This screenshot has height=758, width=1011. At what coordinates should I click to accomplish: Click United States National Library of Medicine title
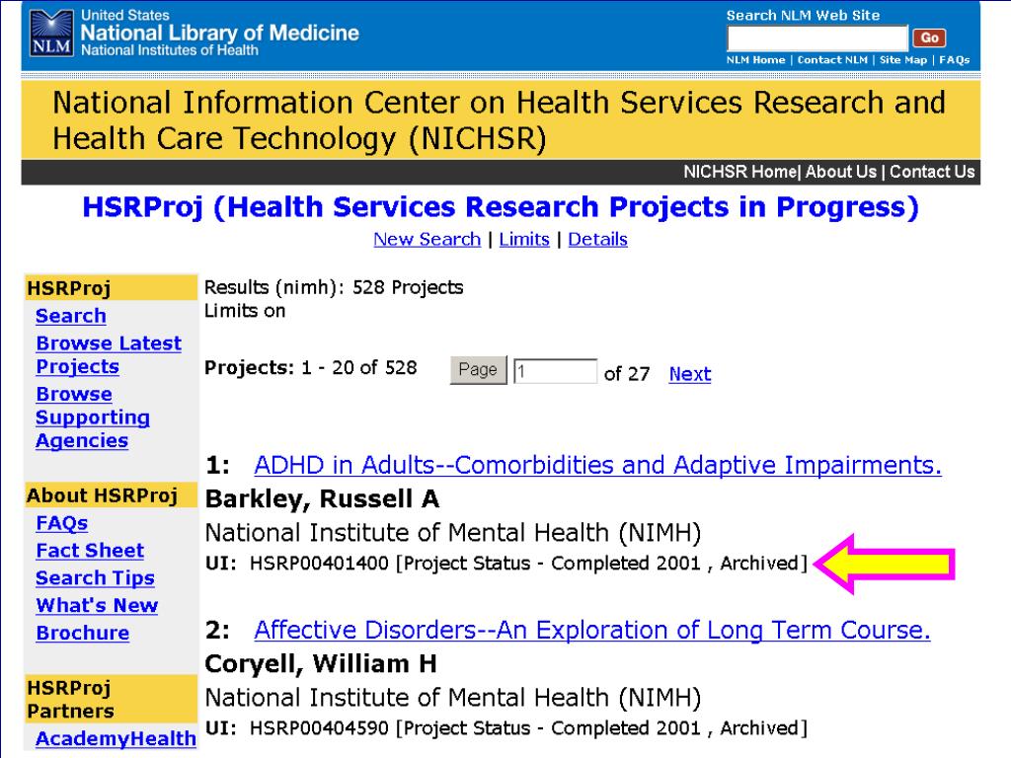tap(219, 33)
